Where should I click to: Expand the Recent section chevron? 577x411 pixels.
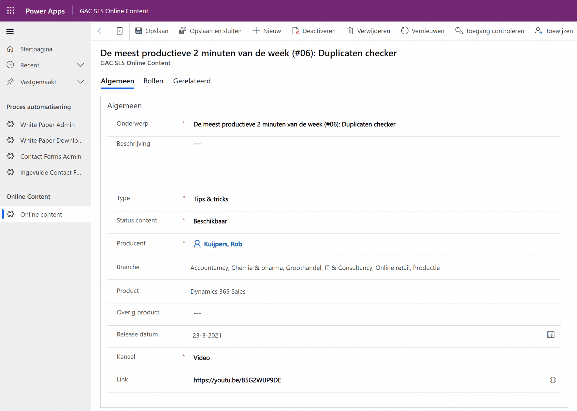pos(81,65)
